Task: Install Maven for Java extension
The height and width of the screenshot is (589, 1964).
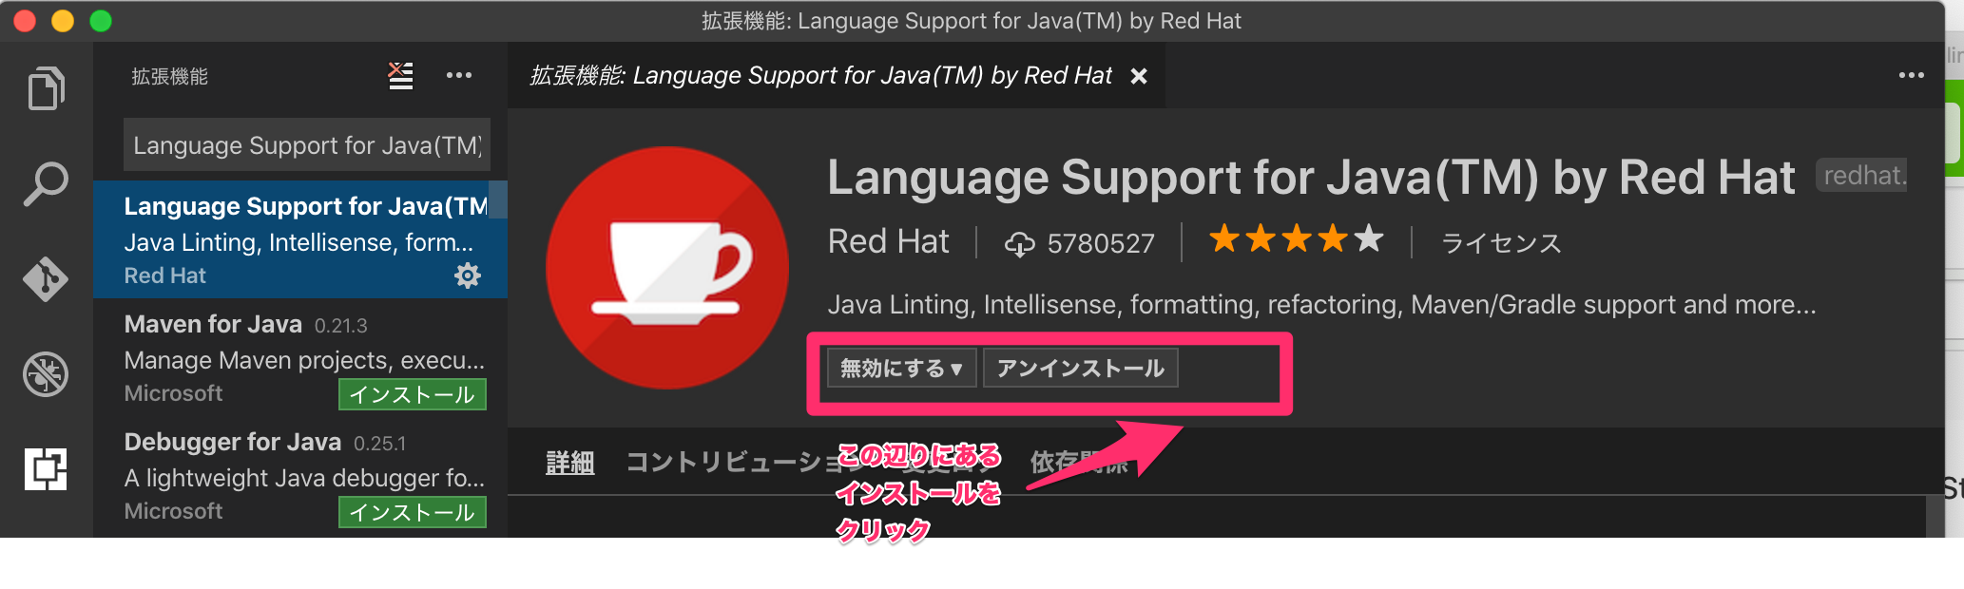Action: [x=413, y=394]
